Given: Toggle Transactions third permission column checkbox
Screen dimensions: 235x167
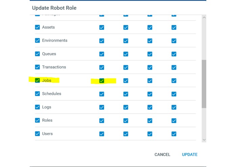Looking at the screenshot, I should click(x=150, y=67).
